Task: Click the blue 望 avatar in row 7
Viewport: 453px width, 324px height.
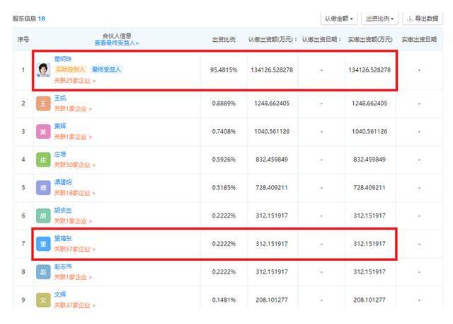Action: point(43,244)
